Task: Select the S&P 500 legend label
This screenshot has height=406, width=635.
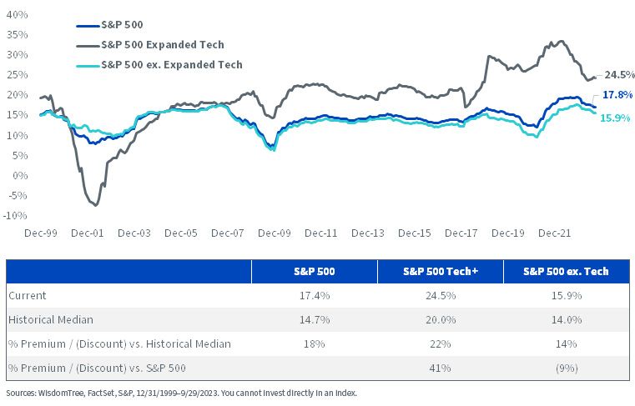Action: [x=122, y=25]
